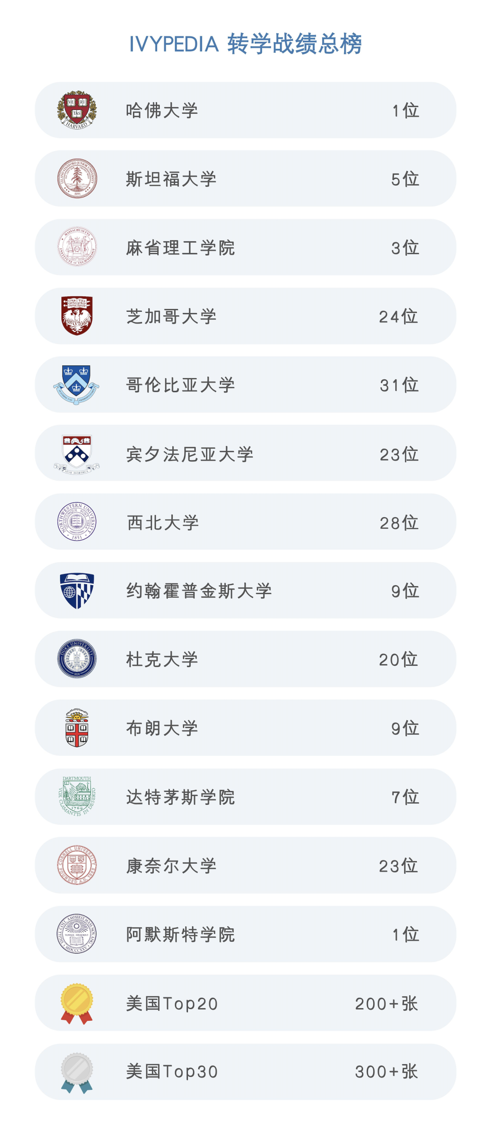Select the MIT seal icon
Screen dimensions: 491x1137
pyautogui.click(x=77, y=247)
